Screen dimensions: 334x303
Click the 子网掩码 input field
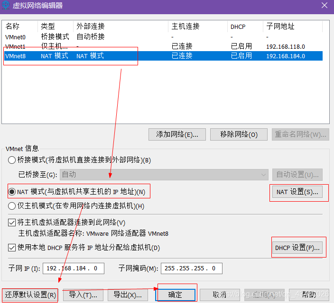click(192, 268)
